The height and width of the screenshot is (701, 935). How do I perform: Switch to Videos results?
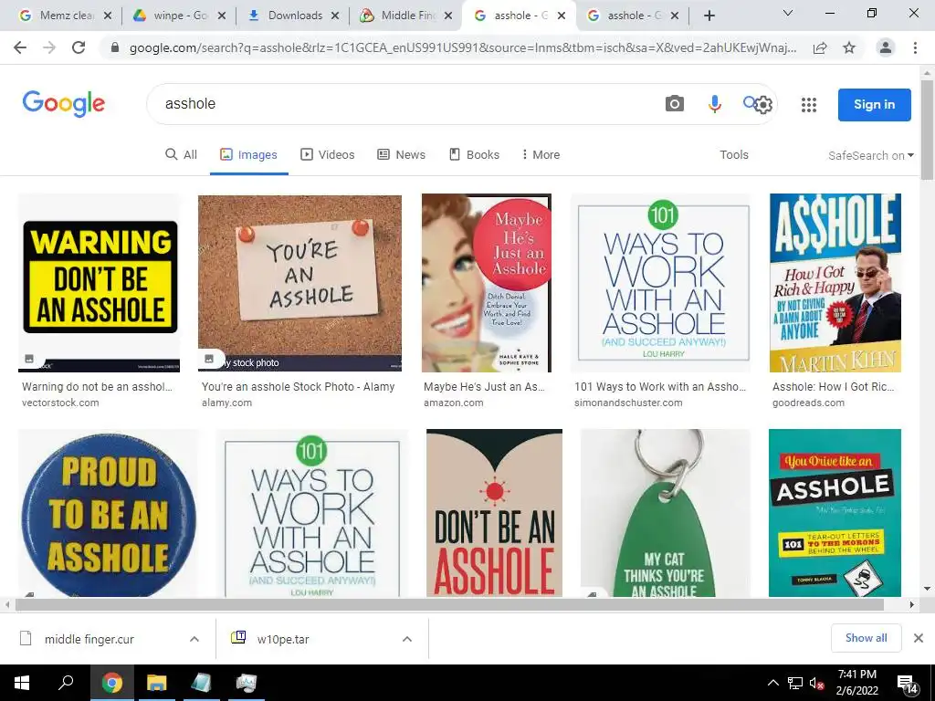coord(328,154)
